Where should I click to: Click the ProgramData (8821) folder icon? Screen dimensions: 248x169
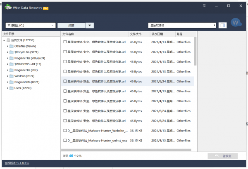pos(12,82)
